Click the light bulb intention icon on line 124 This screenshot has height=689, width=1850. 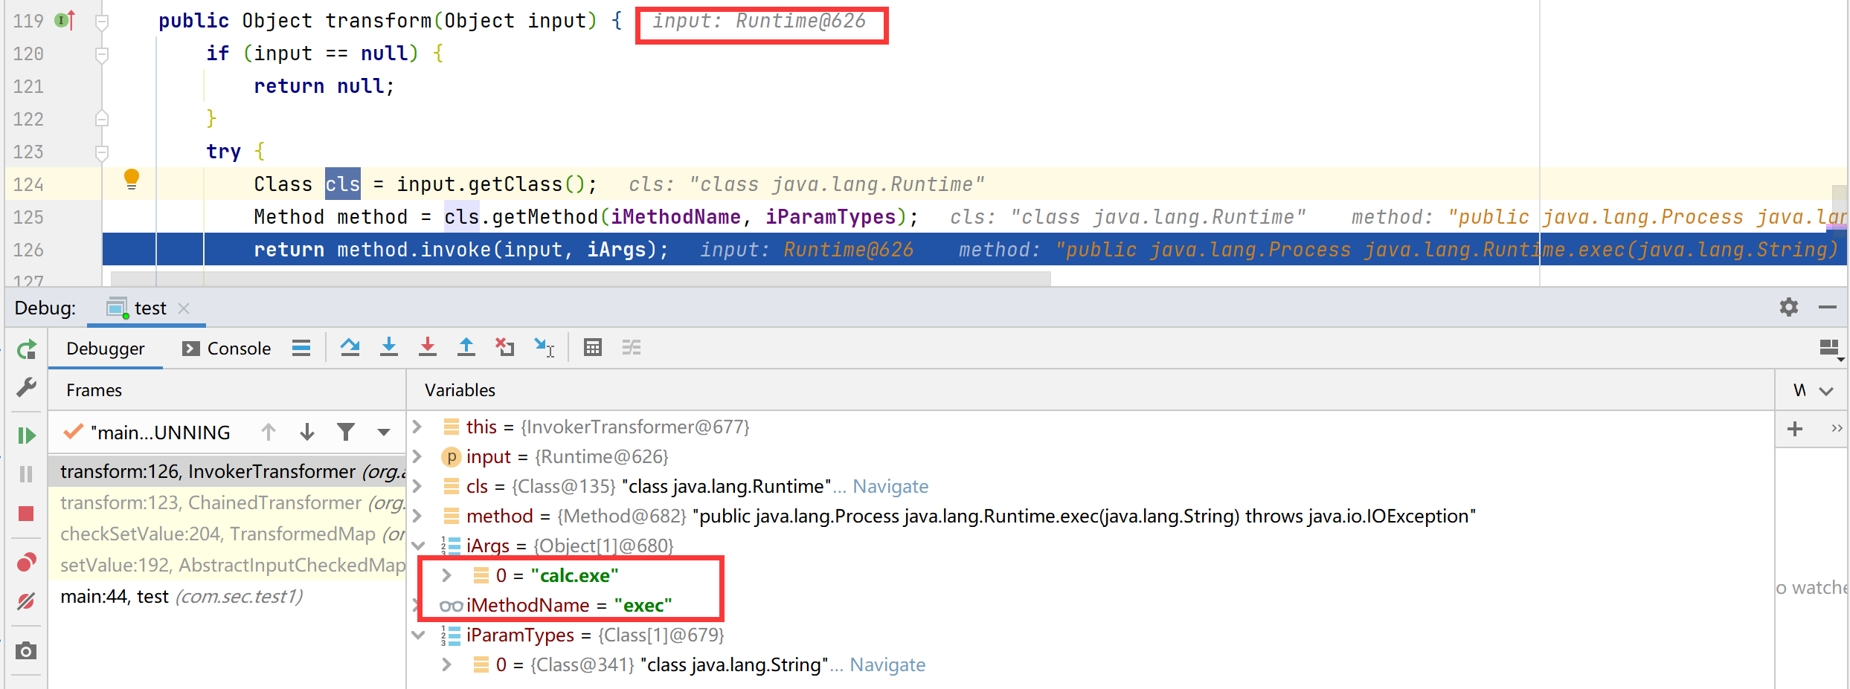point(132,179)
